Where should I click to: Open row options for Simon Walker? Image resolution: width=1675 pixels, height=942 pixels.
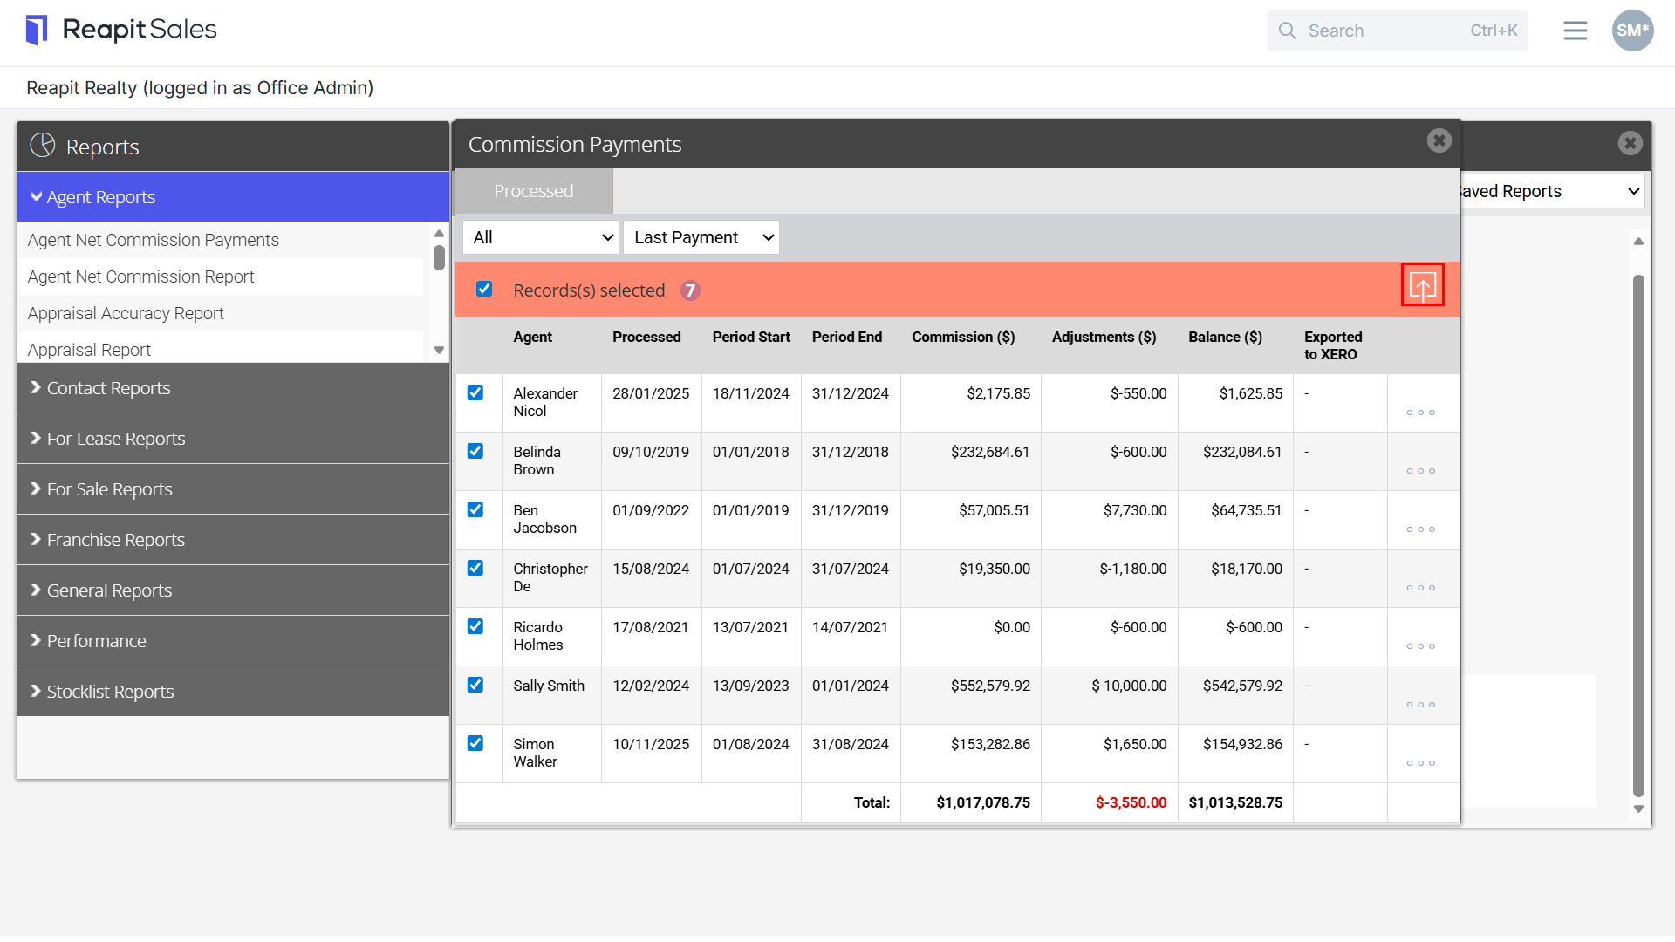1420,763
